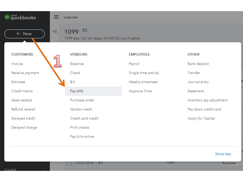
Task: Expand the Capital sidebar item
Action: [25, 170]
